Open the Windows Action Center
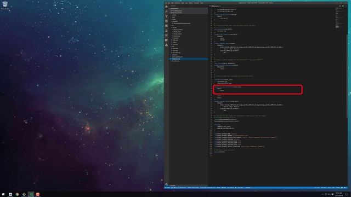Screen dimensions: 351x197 point(347,194)
